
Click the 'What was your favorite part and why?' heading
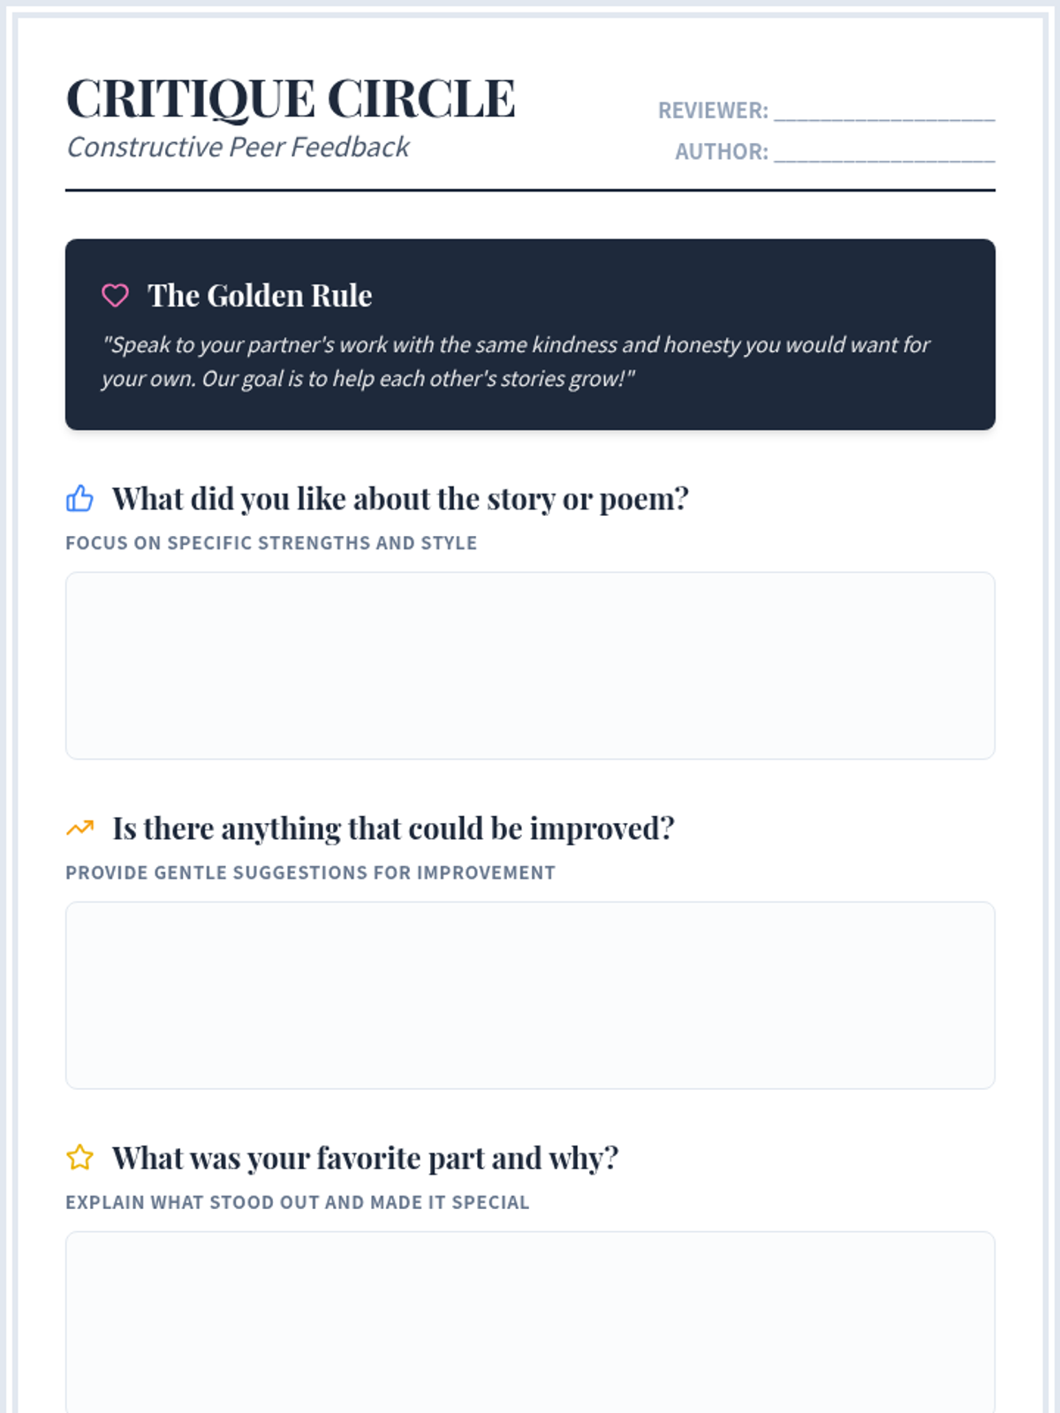tap(365, 1158)
